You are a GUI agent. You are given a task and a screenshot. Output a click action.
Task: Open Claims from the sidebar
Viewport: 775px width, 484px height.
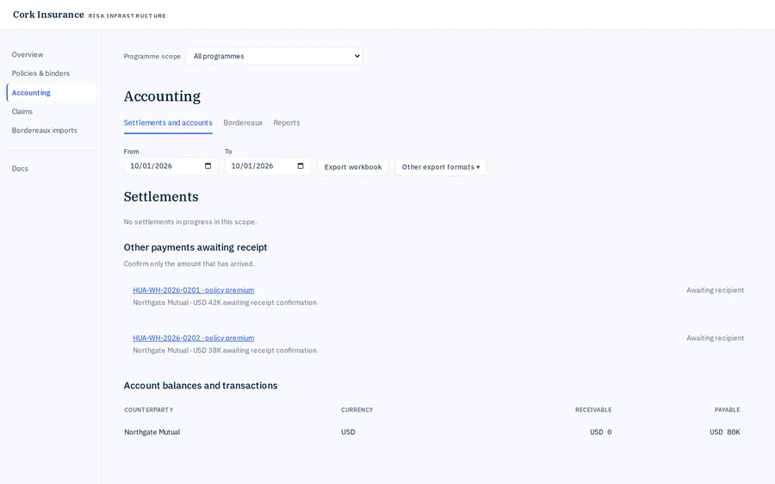(x=22, y=112)
